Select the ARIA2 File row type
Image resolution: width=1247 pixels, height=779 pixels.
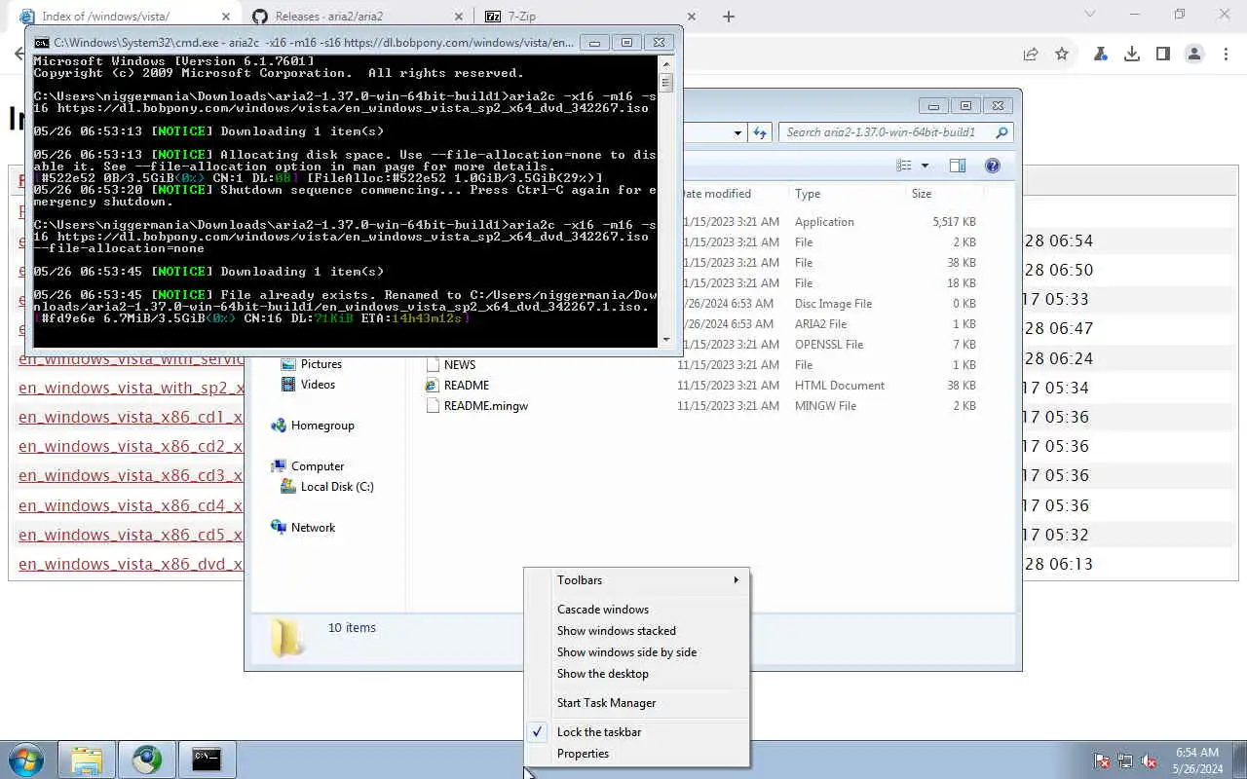click(x=820, y=324)
